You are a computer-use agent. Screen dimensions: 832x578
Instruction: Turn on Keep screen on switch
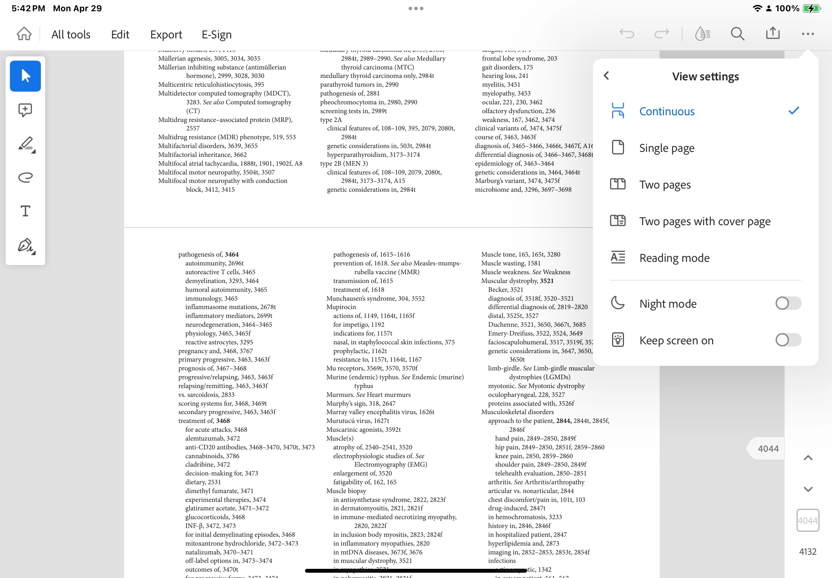(x=788, y=340)
